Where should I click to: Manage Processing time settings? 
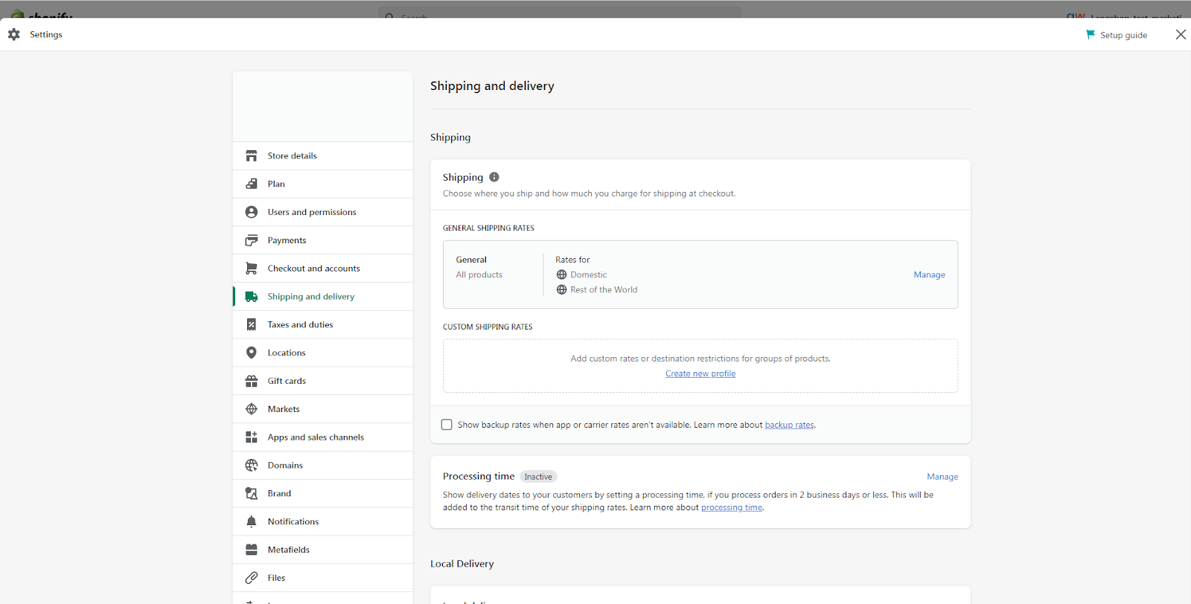(942, 477)
